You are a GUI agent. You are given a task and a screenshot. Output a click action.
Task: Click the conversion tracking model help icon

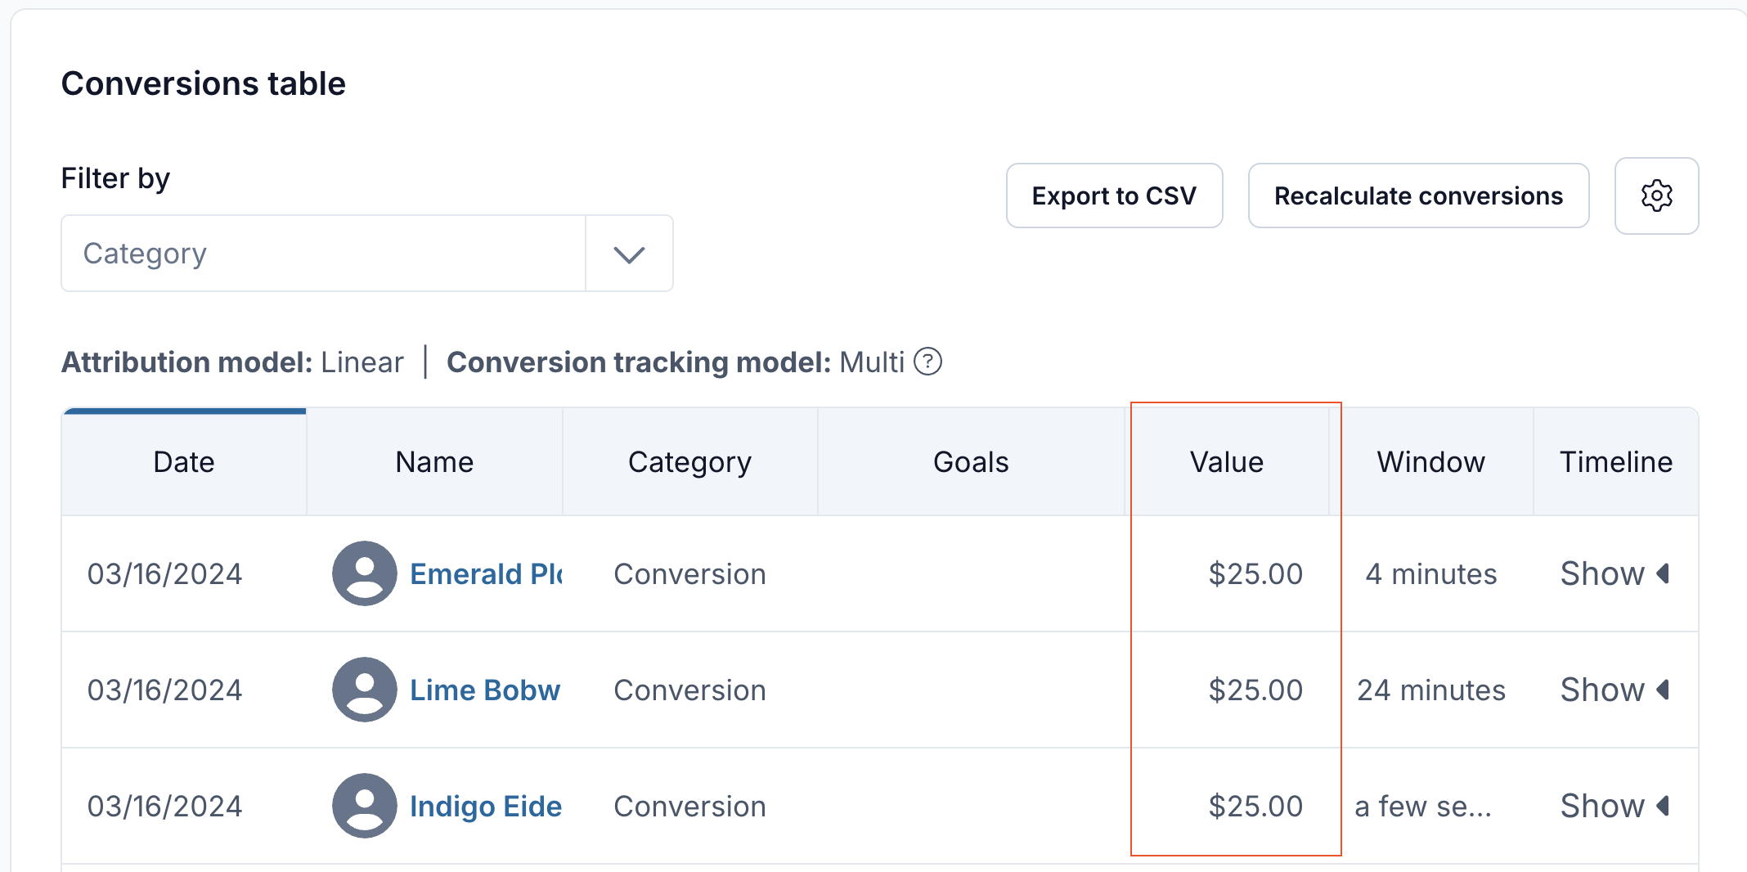pos(927,362)
